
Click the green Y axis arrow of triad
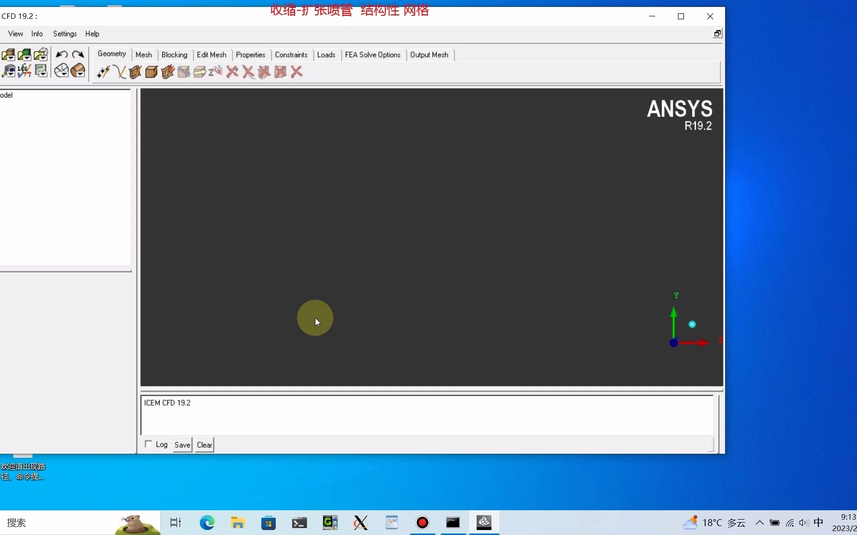tap(673, 322)
